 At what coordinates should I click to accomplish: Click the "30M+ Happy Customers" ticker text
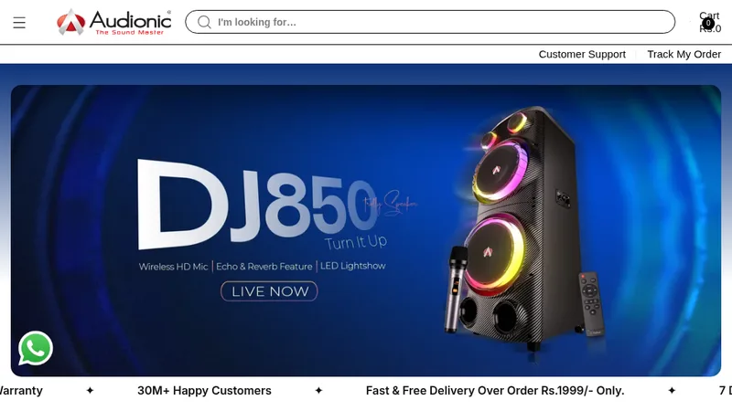204,391
